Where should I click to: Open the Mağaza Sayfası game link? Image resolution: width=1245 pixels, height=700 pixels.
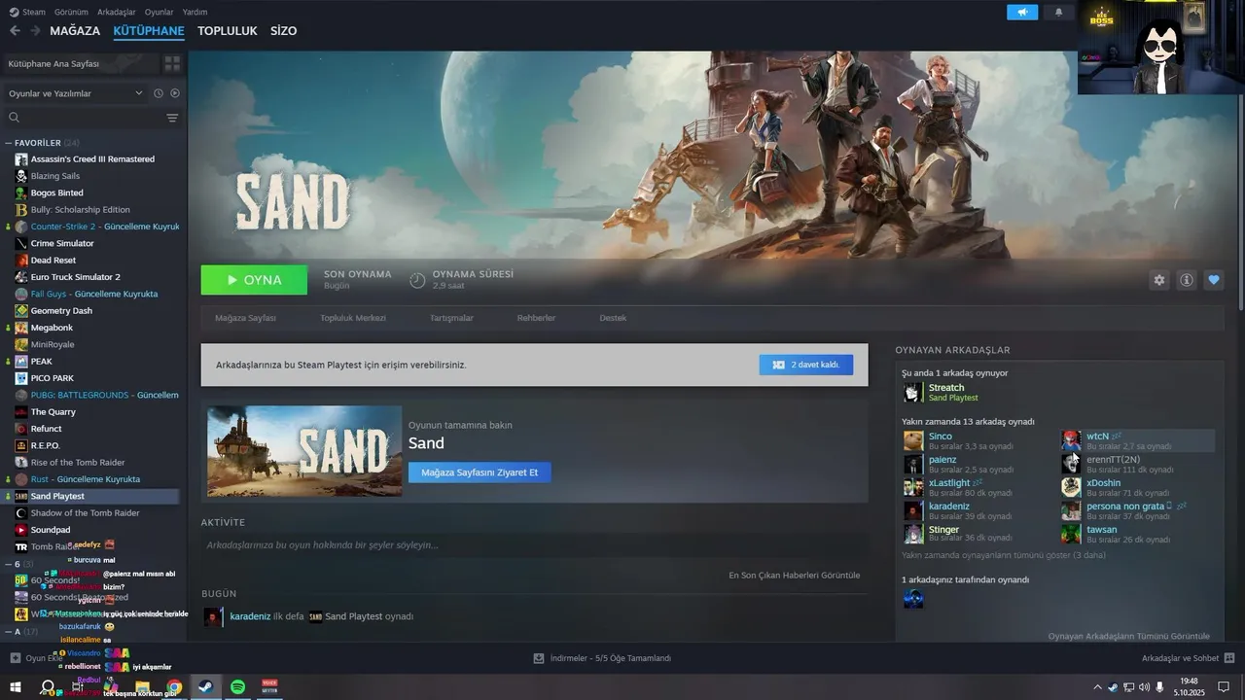pos(245,318)
